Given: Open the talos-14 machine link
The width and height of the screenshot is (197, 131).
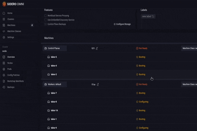Looking at the screenshot, I should click(x=54, y=111).
